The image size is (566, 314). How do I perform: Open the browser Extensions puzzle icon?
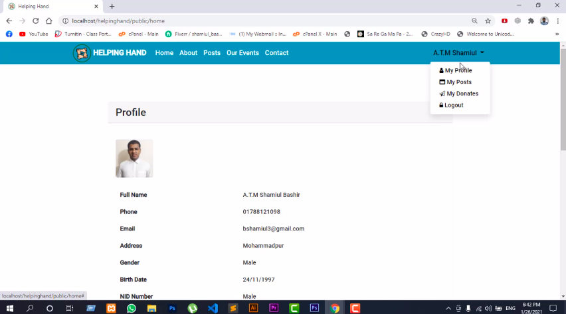531,21
